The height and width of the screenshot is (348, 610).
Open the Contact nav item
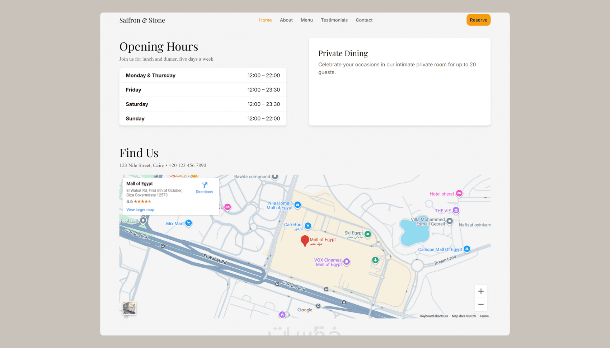[364, 20]
